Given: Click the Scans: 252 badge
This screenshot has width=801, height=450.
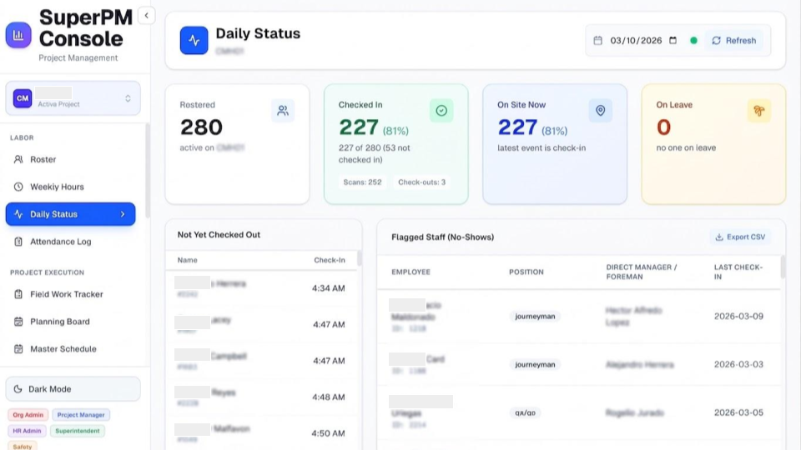Looking at the screenshot, I should 362,182.
